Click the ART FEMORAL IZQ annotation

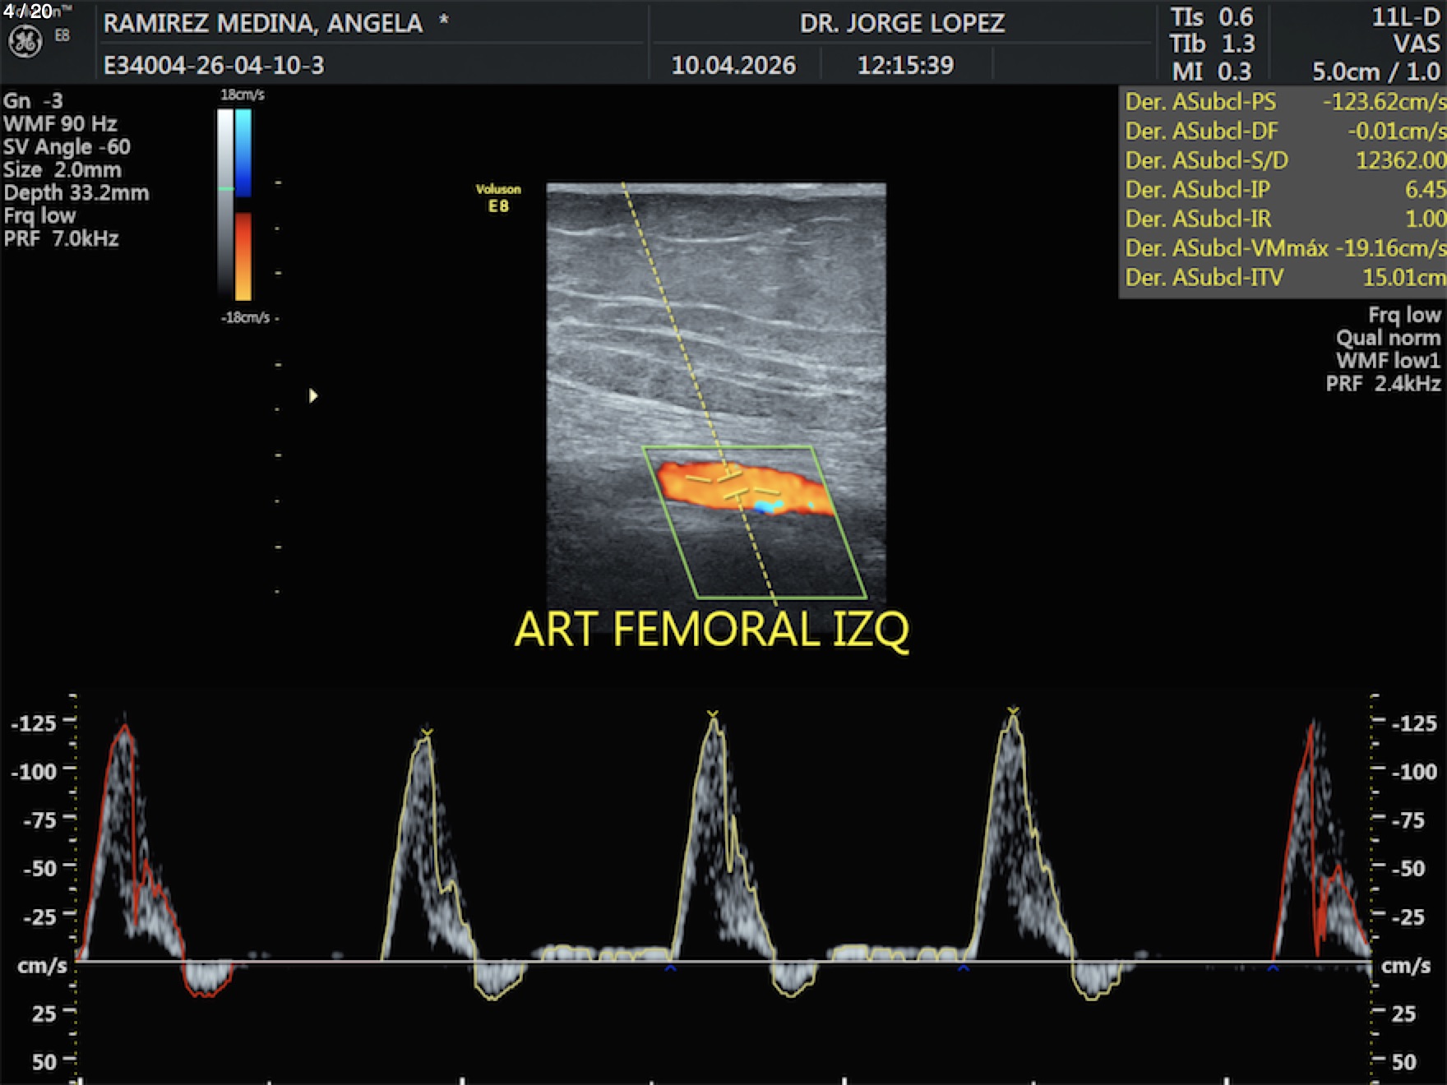tap(712, 630)
